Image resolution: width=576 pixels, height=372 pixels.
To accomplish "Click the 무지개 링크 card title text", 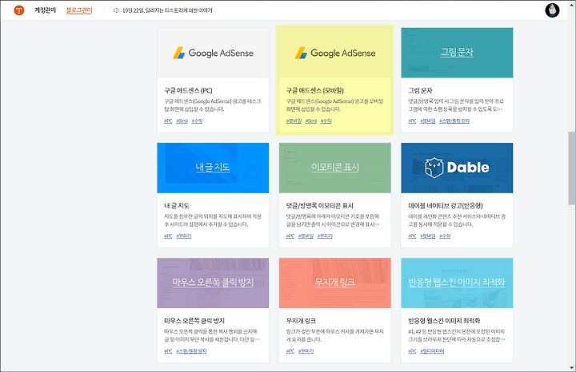I will (x=302, y=321).
